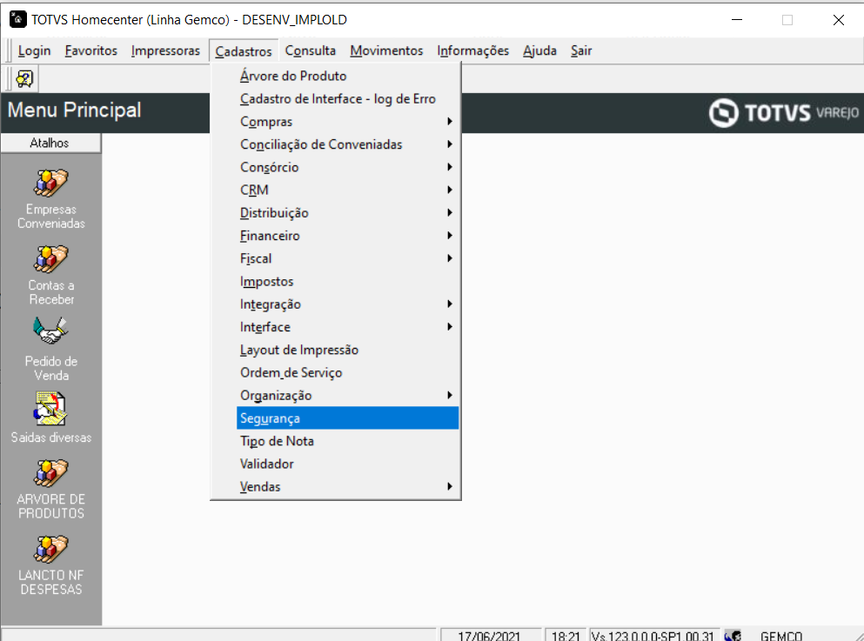Viewport: 864px width, 641px height.
Task: Open the Login menu
Action: point(34,50)
